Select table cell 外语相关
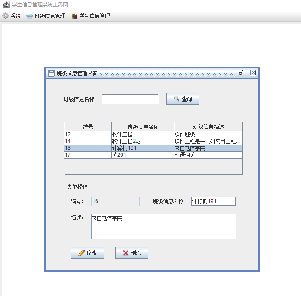This screenshot has width=301, height=296. coord(208,155)
